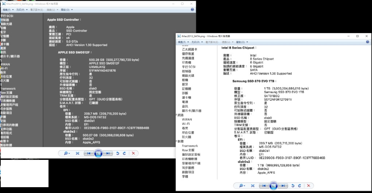The image size is (372, 193).
Task: Click 'Intel 8 Series Chipset' heading in iMac2013 image
Action: [239, 48]
